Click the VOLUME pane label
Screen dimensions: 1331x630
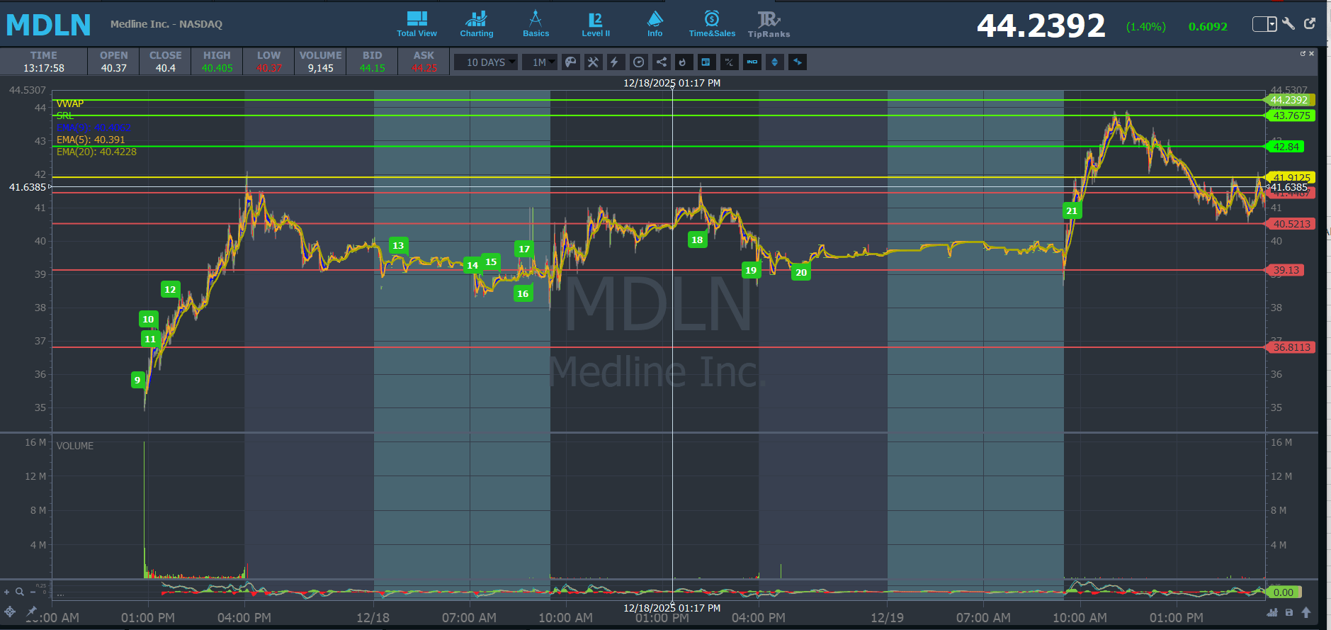75,446
